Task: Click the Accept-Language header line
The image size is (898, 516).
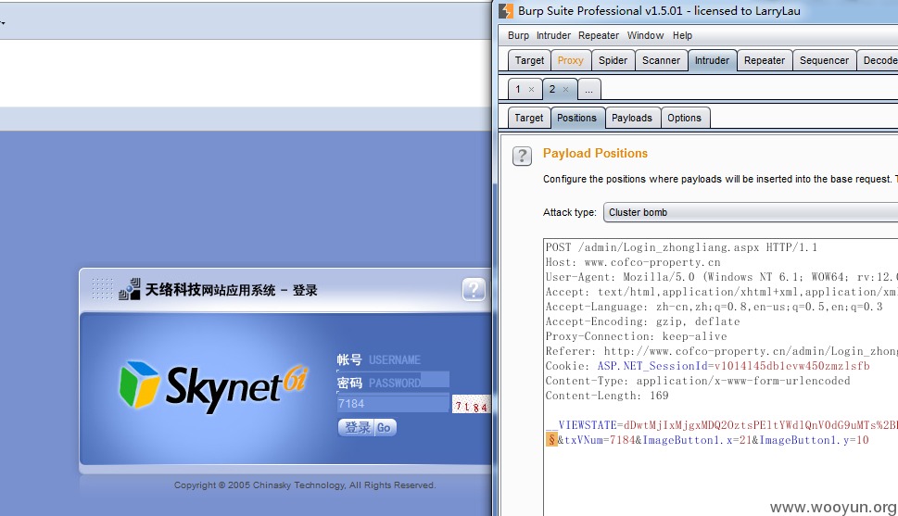Action: point(714,307)
